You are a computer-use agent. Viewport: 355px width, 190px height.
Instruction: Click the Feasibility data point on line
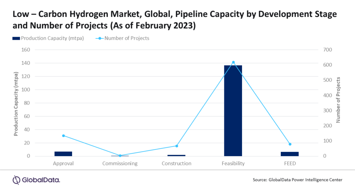[233, 62]
